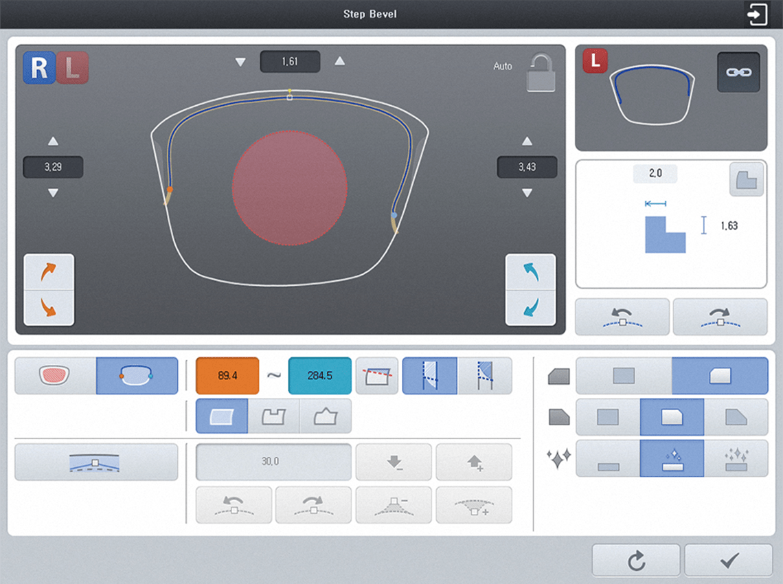Select the orange 89.4 start angle field

[227, 376]
